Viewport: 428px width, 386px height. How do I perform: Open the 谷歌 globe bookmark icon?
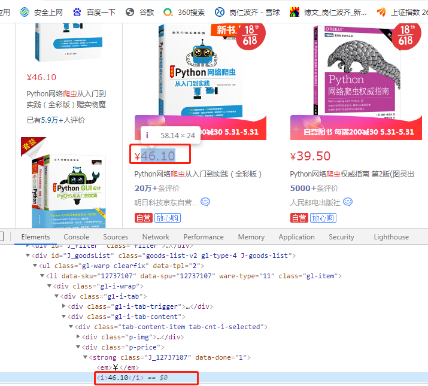(x=130, y=12)
